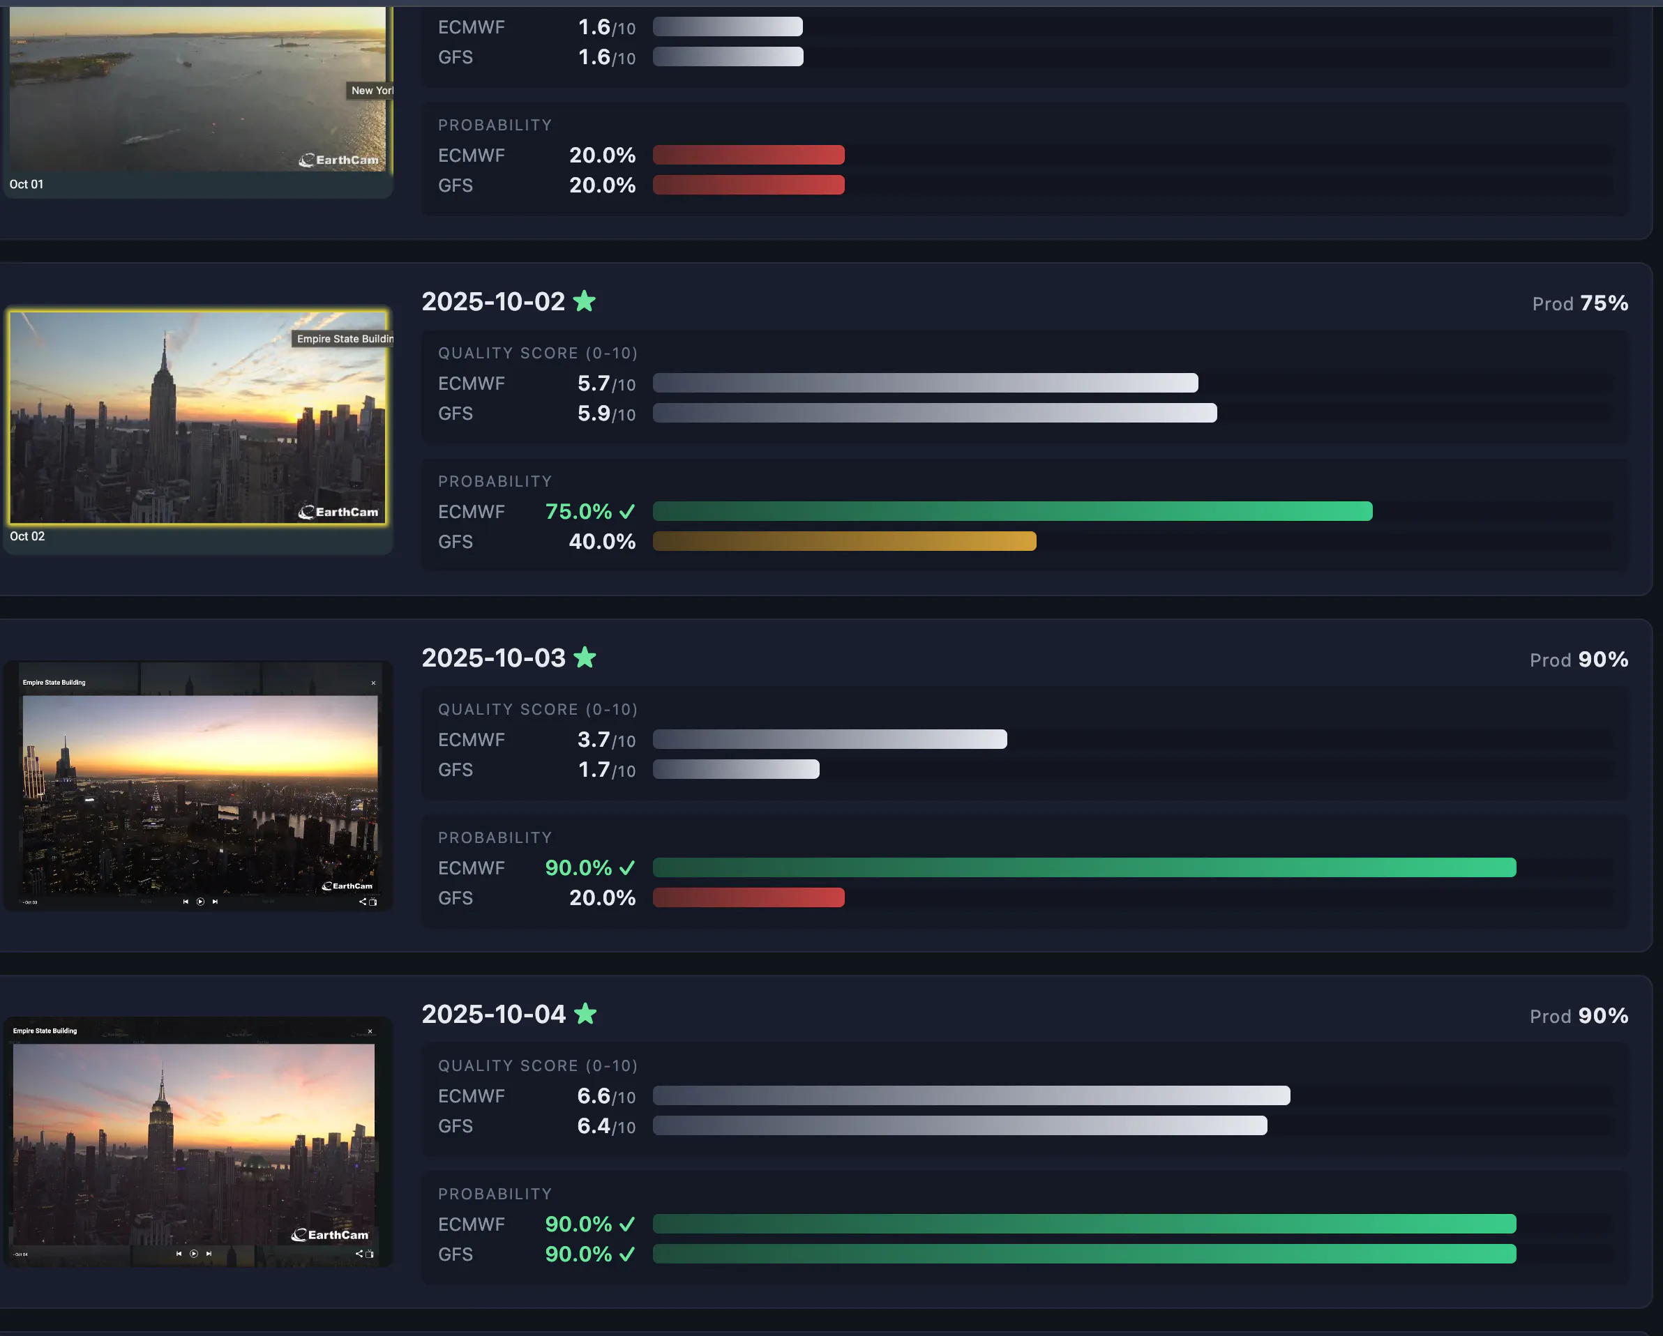Click the Oct 01 caption under thumbnail
This screenshot has height=1336, width=1663.
coord(27,184)
